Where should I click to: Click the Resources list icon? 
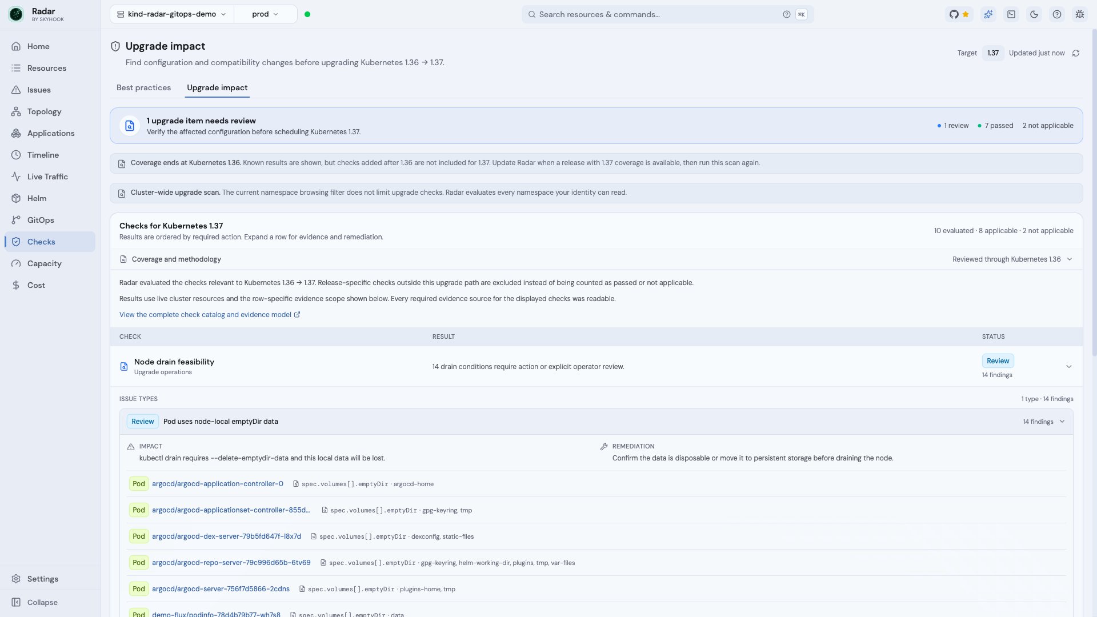[x=16, y=68]
